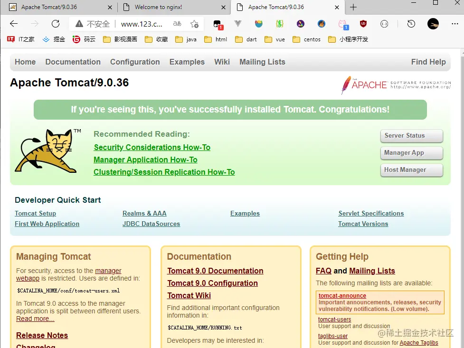Image resolution: width=464 pixels, height=348 pixels.
Task: Open the black extension icon with red badge
Action: pos(218,25)
